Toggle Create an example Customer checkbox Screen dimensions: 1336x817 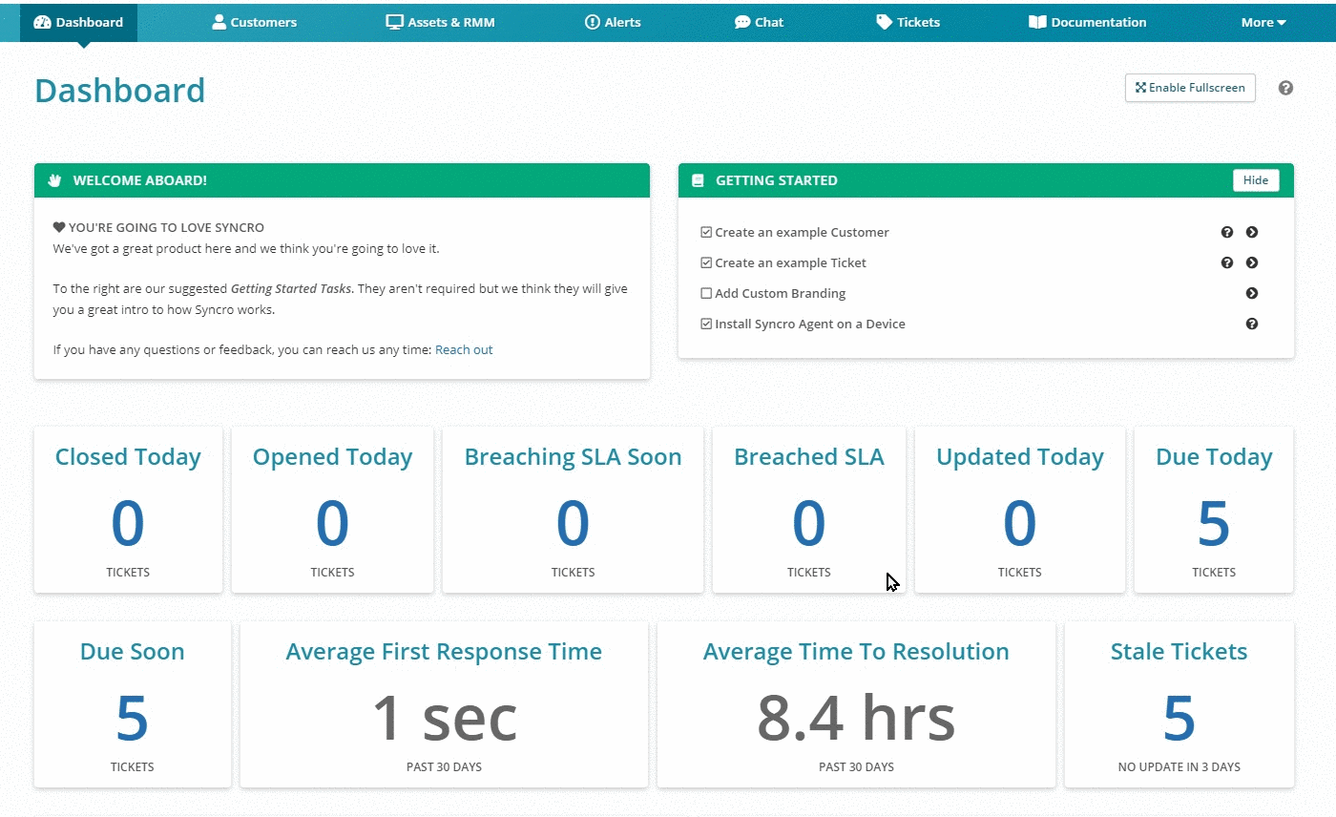pos(706,232)
